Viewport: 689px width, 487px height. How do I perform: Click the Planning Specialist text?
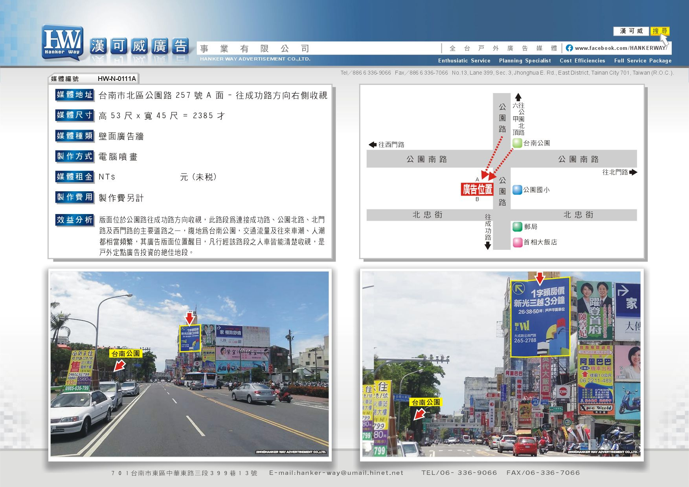tap(525, 60)
